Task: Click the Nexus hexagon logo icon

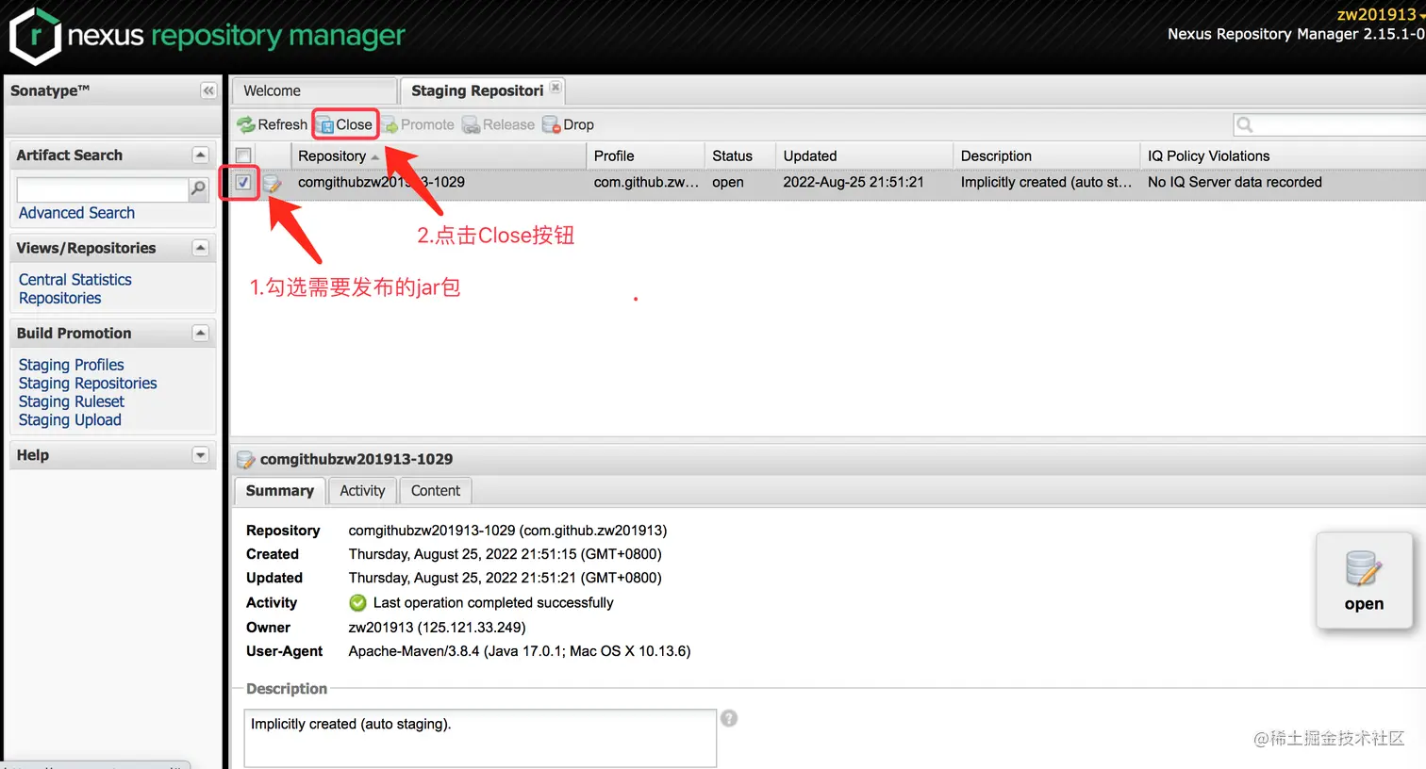Action: [x=36, y=36]
